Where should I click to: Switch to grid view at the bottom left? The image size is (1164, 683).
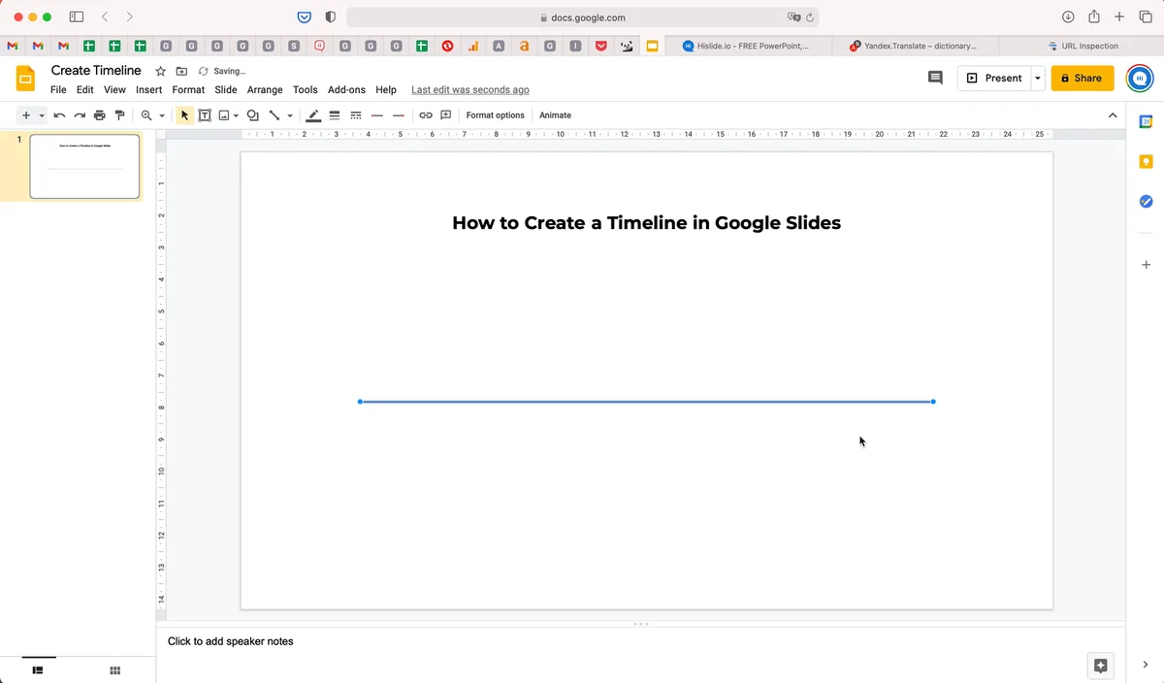[114, 670]
